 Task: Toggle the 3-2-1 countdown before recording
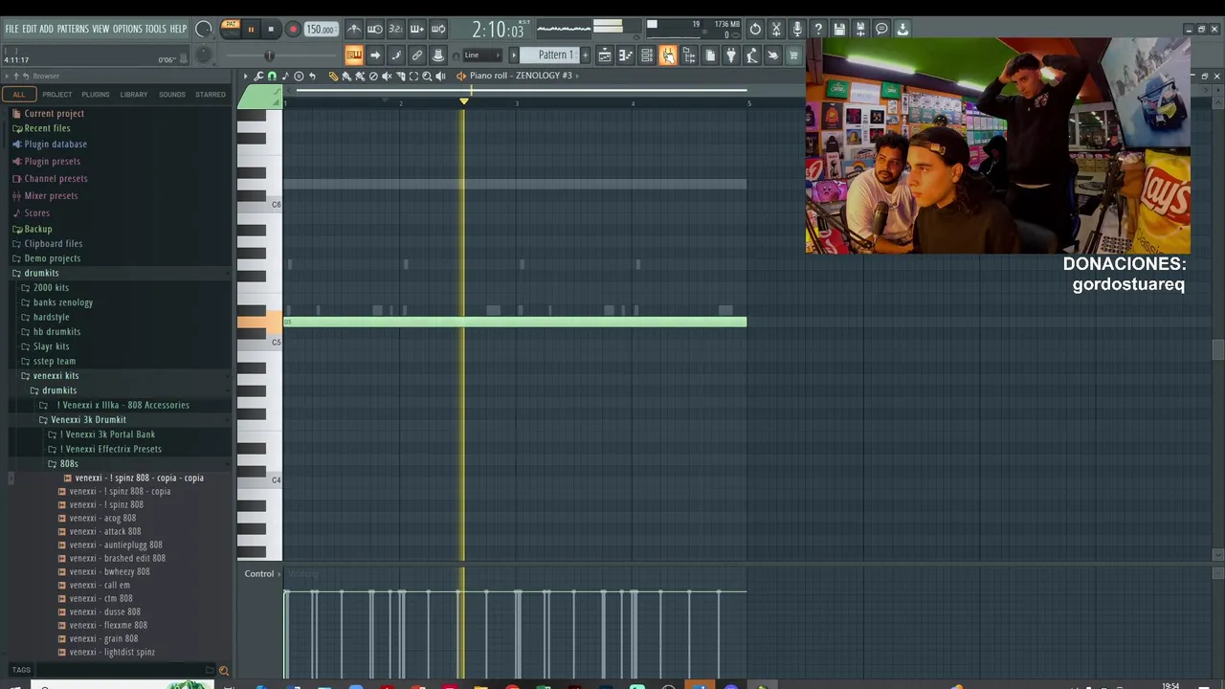(x=396, y=30)
